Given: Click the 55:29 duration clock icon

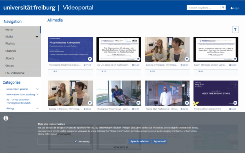Looking at the screenshot, I should tap(133, 65).
